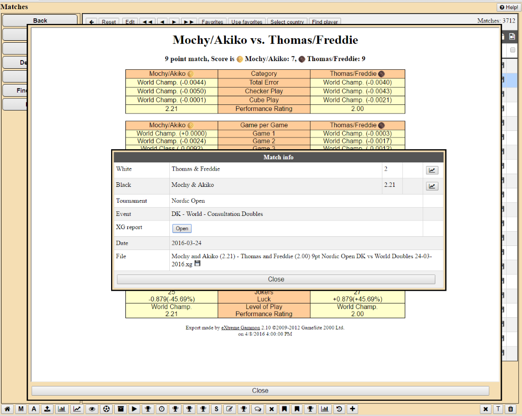Click the Find player button
Viewport: 522px width, 416px height.
pyautogui.click(x=325, y=21)
